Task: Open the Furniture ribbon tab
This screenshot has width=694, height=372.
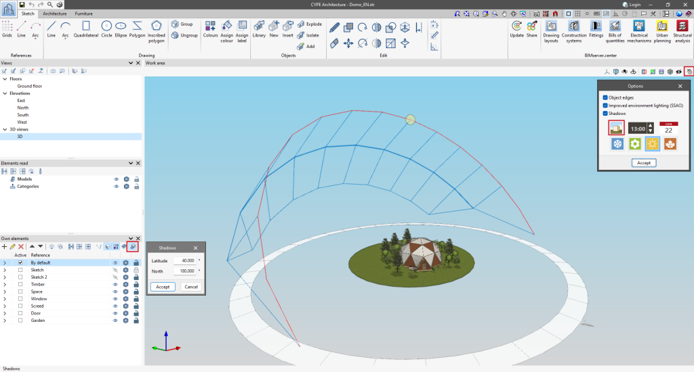Action: pyautogui.click(x=84, y=13)
